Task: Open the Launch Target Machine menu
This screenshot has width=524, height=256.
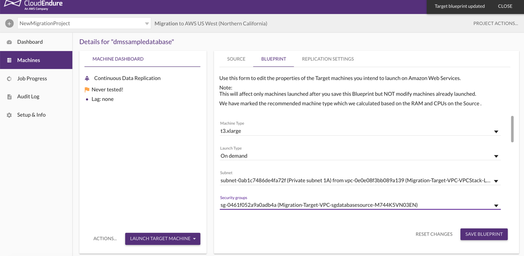Action: [x=163, y=239]
